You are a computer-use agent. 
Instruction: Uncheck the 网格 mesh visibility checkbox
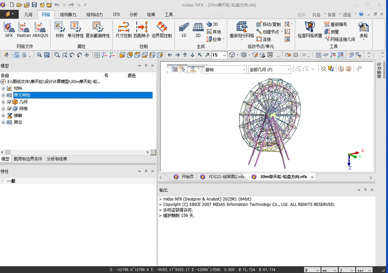[9, 109]
